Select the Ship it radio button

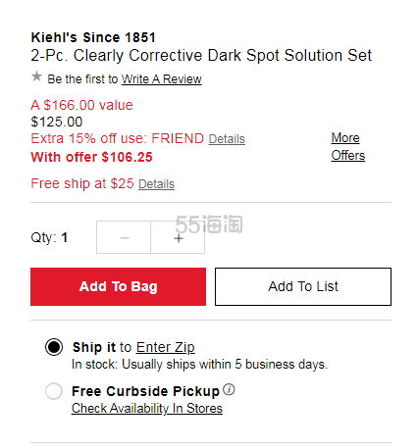[54, 347]
